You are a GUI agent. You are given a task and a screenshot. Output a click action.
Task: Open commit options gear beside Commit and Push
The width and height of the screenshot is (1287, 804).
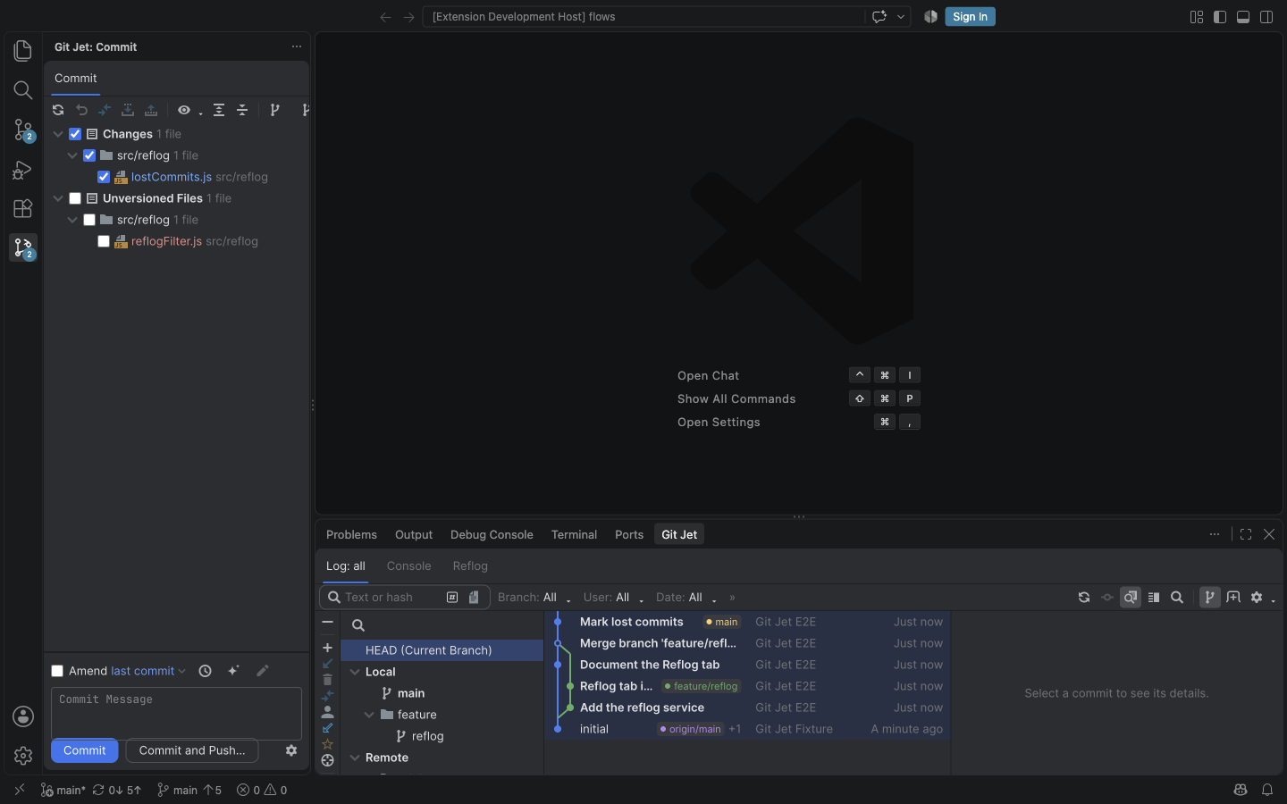(291, 750)
